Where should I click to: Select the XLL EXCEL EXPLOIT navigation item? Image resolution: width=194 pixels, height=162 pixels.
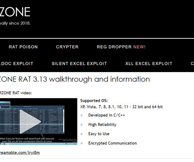tap(149, 64)
